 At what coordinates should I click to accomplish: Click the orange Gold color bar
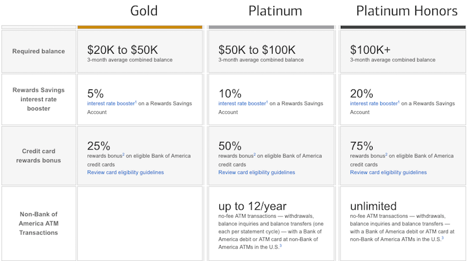(140, 27)
